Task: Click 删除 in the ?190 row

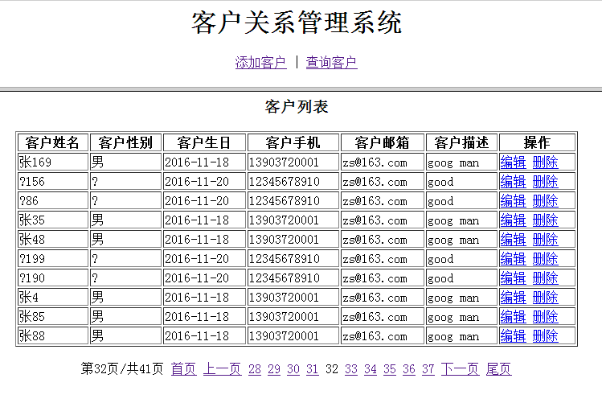Action: pyautogui.click(x=545, y=278)
